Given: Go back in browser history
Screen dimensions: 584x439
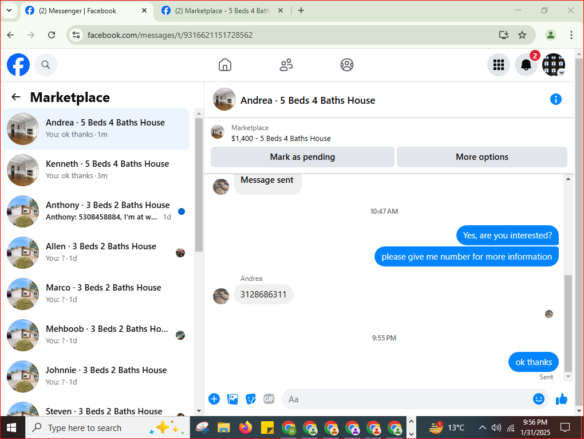Looking at the screenshot, I should point(10,35).
